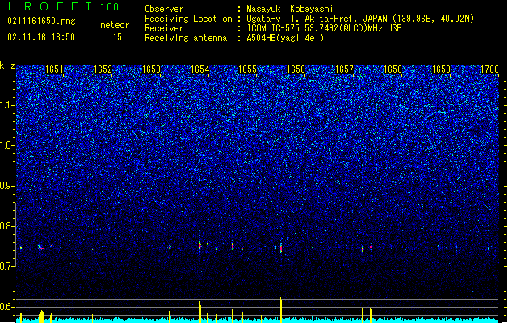Click the 1656 time marker
This screenshot has height=323, width=508.
[296, 69]
